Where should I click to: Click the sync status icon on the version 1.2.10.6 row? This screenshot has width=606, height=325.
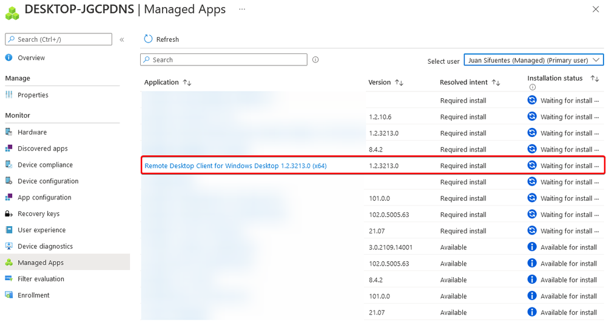point(532,116)
